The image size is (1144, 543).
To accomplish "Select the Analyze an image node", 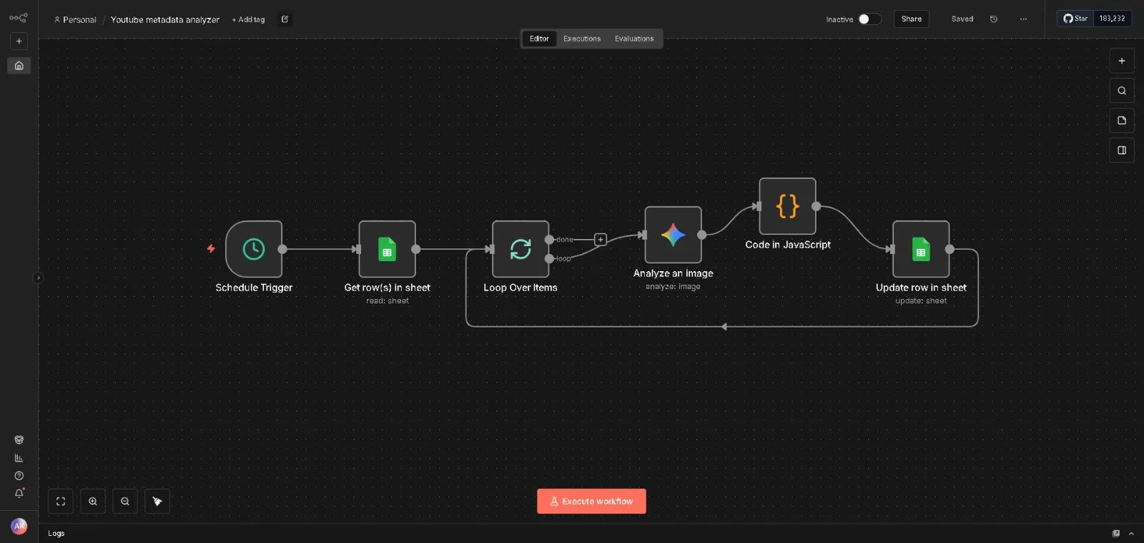I will pyautogui.click(x=673, y=235).
